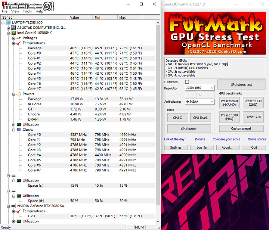269x230 pixels.
Task: Click the GPU Utilization graph icon at bottom
Action: [x=19, y=221]
